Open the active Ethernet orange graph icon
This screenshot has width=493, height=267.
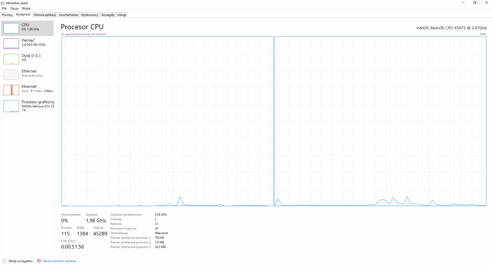[11, 90]
